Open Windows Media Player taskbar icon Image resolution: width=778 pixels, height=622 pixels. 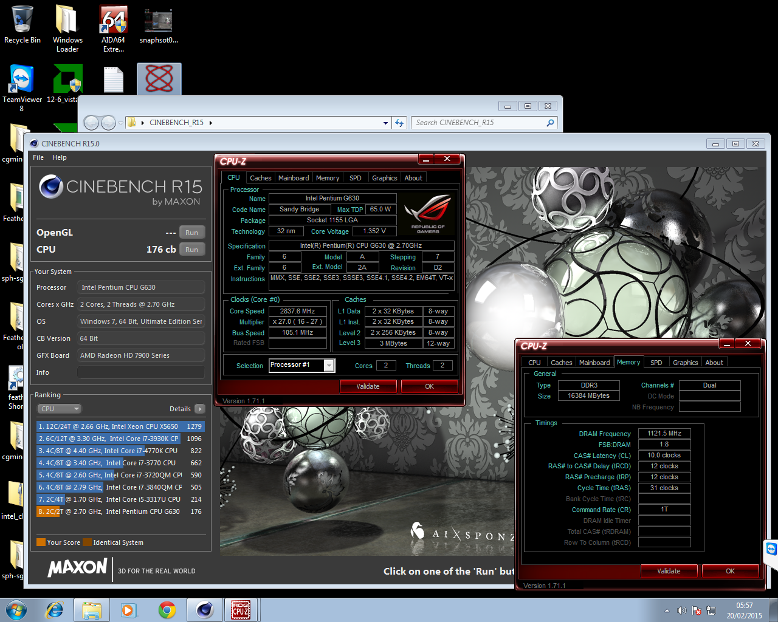tap(128, 610)
